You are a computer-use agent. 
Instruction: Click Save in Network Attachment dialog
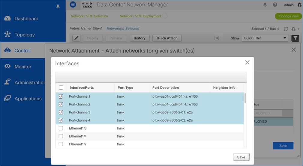[x=283, y=146]
